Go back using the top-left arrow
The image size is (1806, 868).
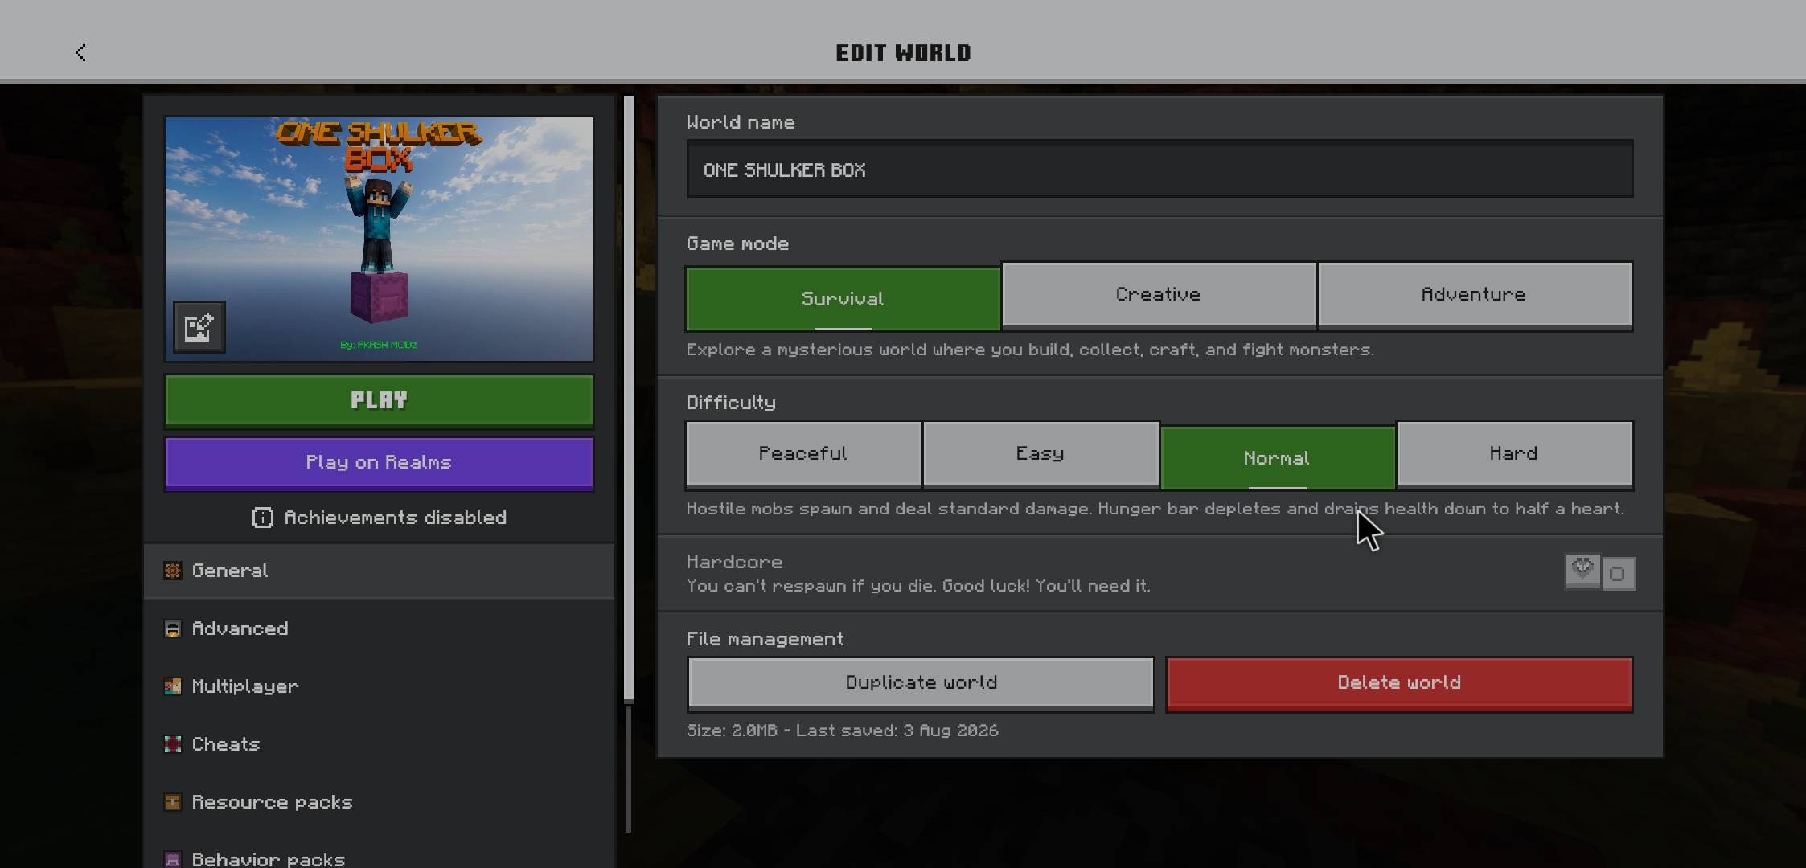pos(80,53)
